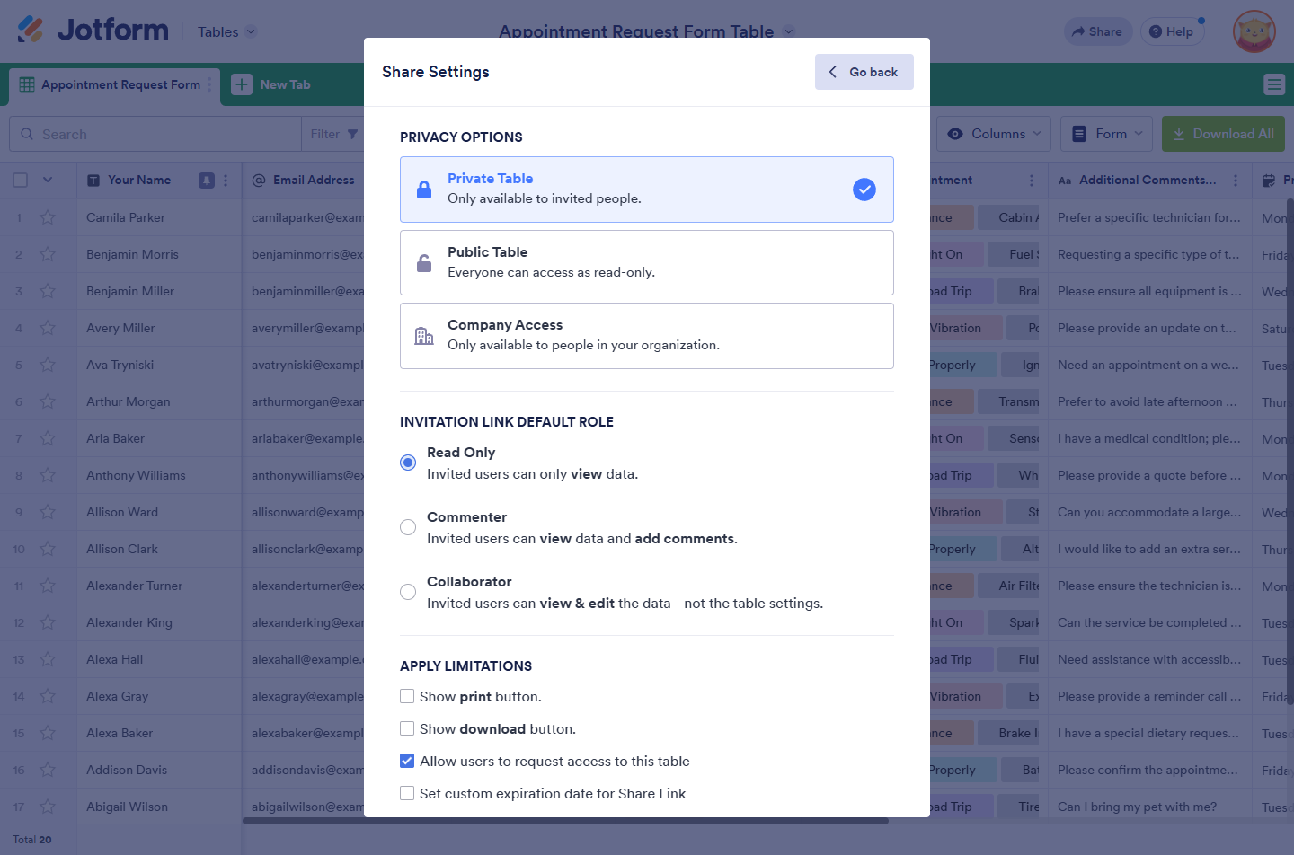
Task: Enable the Show print button checkbox
Action: pos(407,696)
